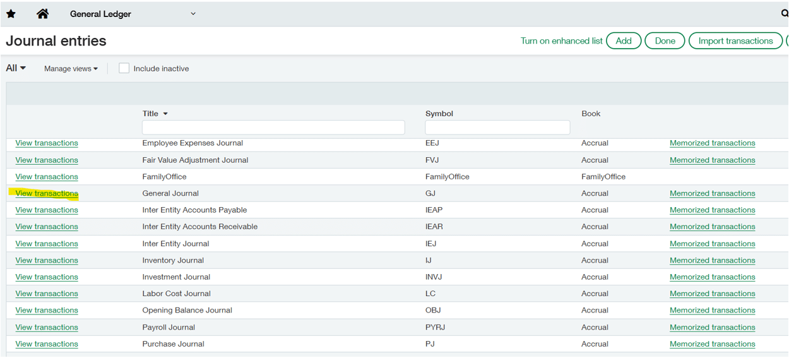Click the Import transactions button
Screen dimensions: 789x358
coord(735,41)
